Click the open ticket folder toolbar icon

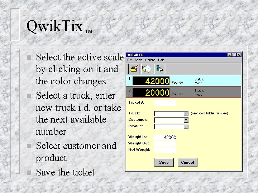click(134, 69)
